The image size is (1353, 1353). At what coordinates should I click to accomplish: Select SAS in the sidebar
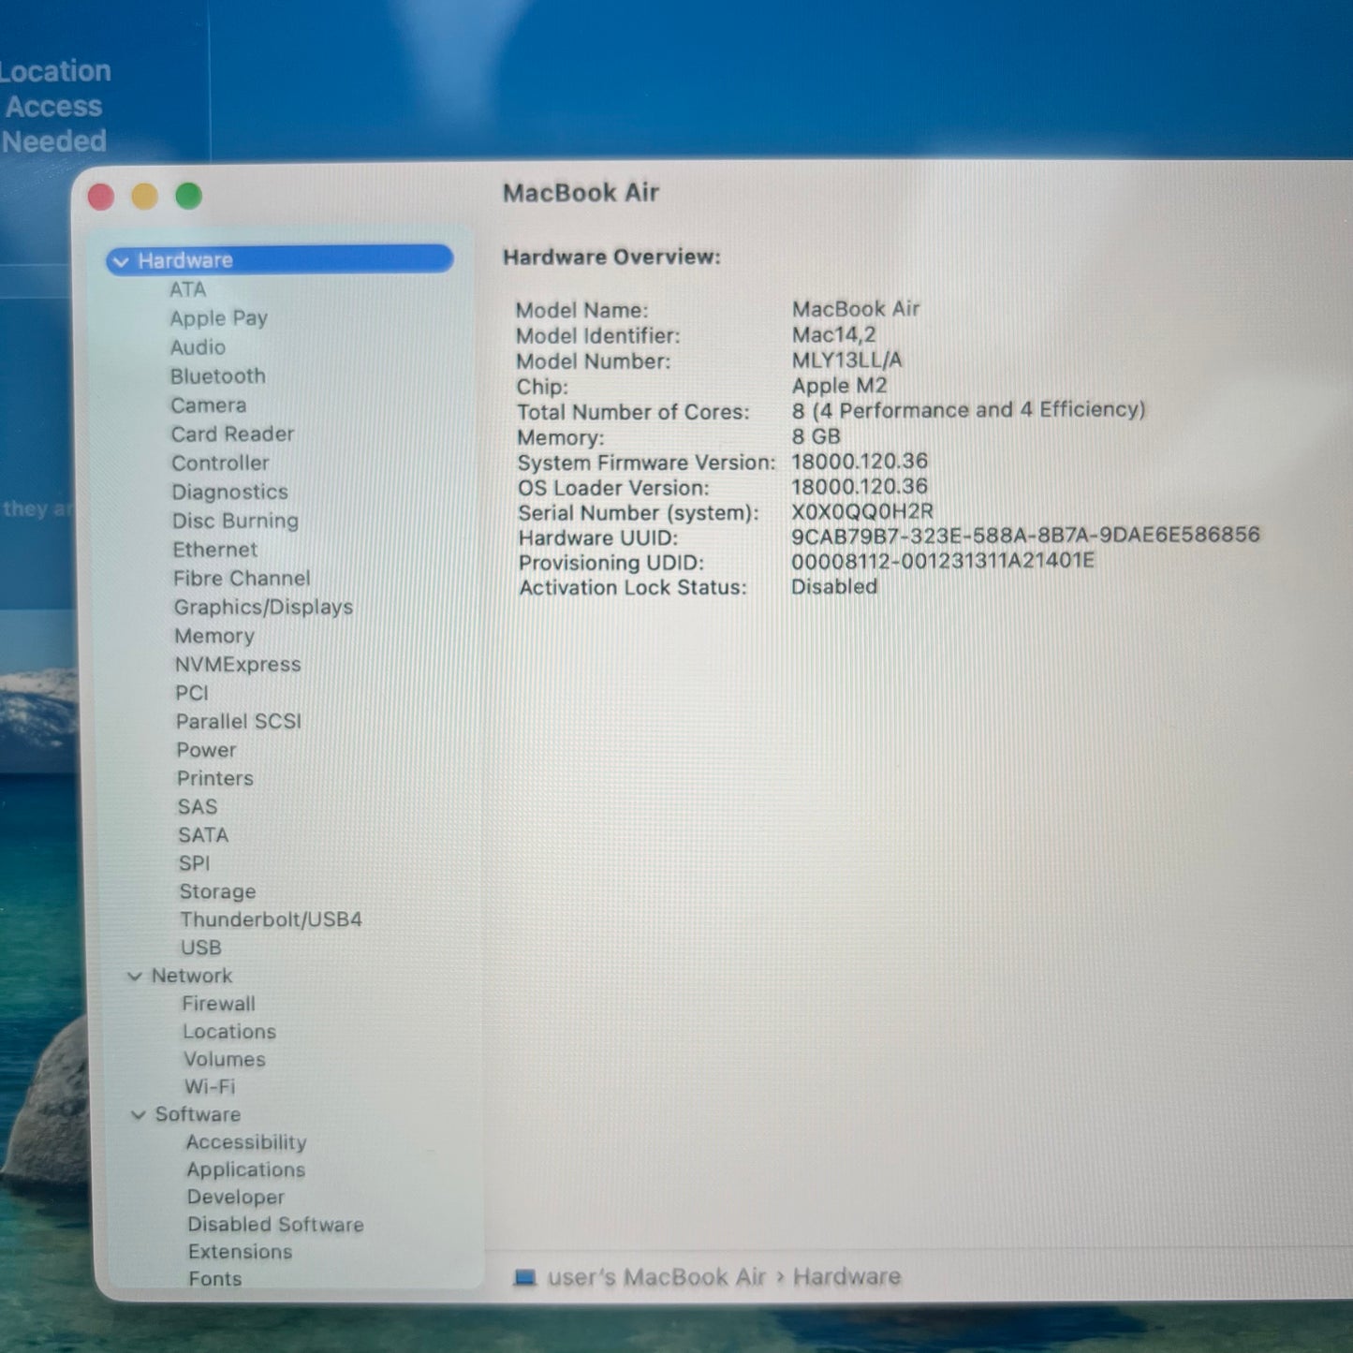click(198, 807)
